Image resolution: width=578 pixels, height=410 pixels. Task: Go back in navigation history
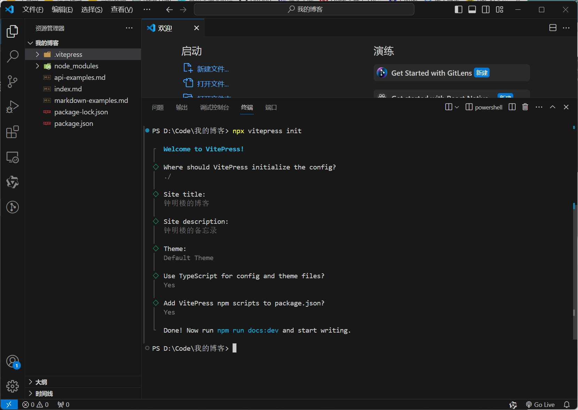[170, 9]
